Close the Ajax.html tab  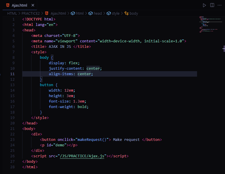(x=33, y=5)
